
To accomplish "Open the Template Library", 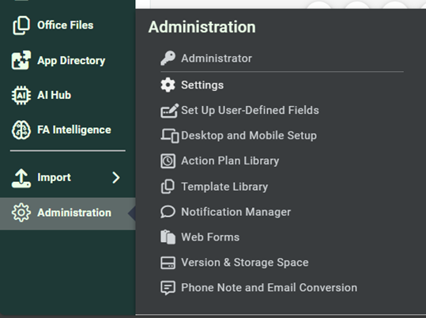I will click(224, 187).
